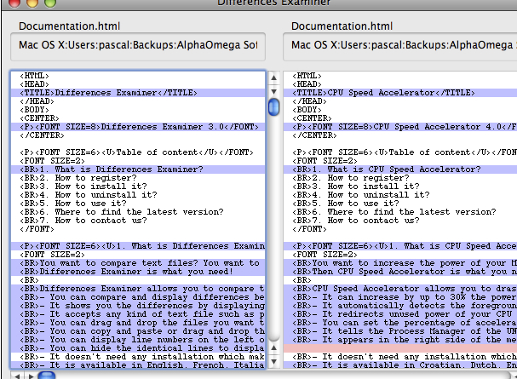This screenshot has height=379, width=517.
Task: Click the horizontal scrollbar thumb below left pane
Action: pyautogui.click(x=47, y=376)
